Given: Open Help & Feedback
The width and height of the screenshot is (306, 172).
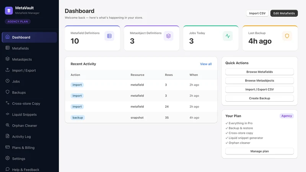Looking at the screenshot, I should [x=29, y=169].
